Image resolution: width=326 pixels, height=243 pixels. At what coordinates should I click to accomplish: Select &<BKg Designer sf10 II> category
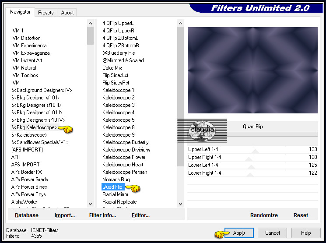(36, 105)
